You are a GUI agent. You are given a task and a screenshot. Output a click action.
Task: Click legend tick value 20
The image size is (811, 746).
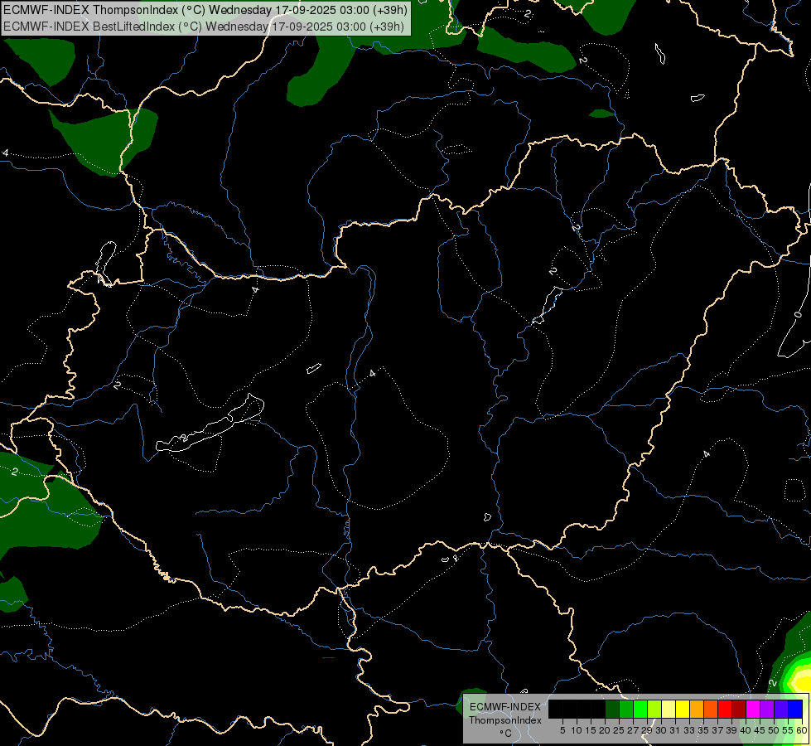(605, 730)
